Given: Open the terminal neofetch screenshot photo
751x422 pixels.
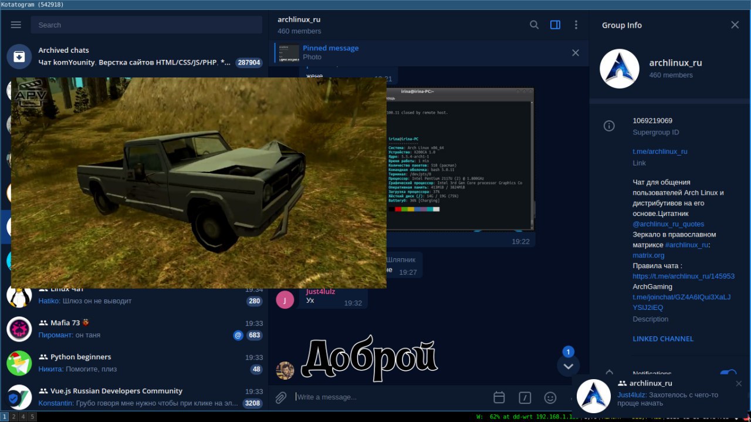Looking at the screenshot, I should 460,158.
